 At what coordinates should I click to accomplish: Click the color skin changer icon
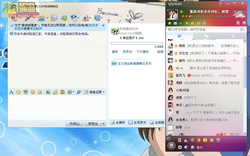click(244, 23)
